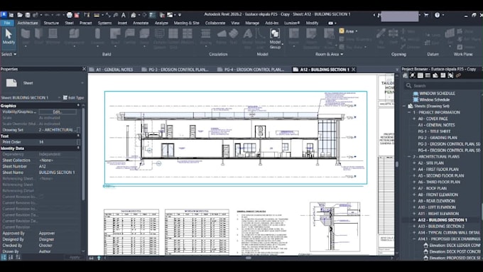The width and height of the screenshot is (483, 272).
Task: Select the Wall tool in Build panel
Action: (x=26, y=36)
